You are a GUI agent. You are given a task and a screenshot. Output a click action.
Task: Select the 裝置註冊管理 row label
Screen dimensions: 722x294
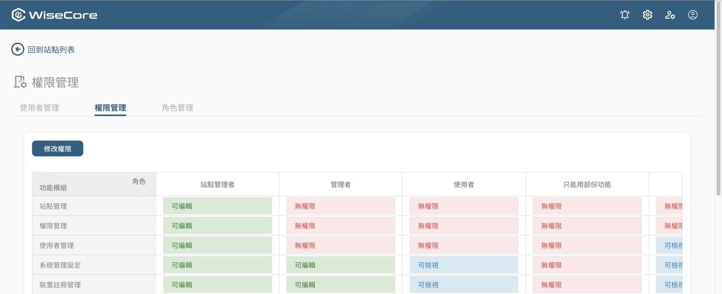click(x=60, y=285)
